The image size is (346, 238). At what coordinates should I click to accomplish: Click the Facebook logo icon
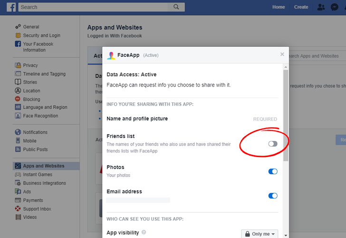(x=11, y=7)
